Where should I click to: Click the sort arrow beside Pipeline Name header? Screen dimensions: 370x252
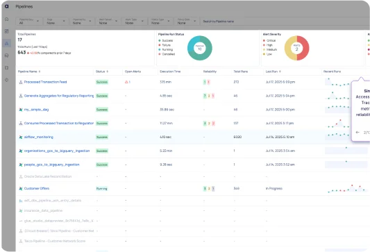[40, 72]
